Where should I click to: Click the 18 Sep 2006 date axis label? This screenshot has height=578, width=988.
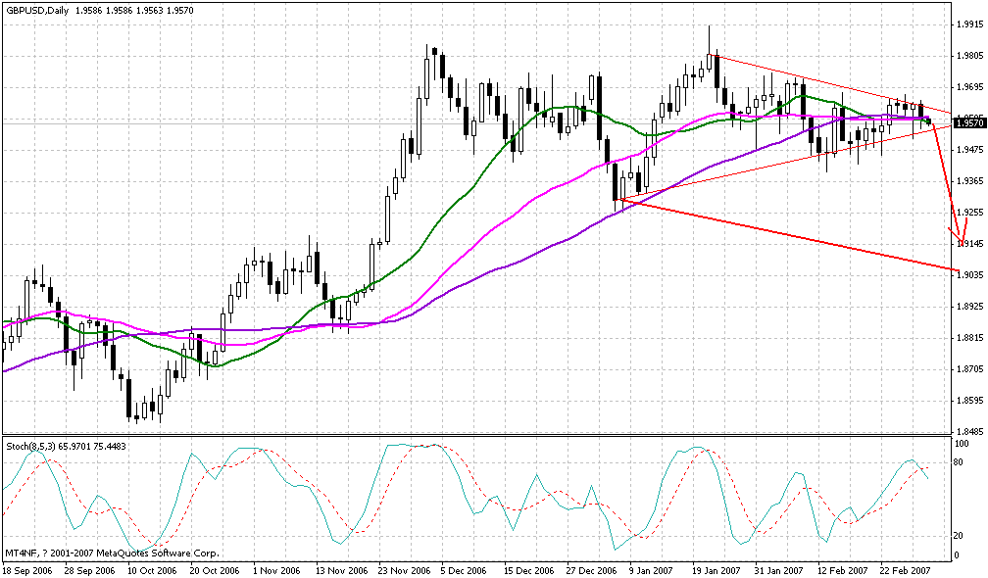click(33, 568)
